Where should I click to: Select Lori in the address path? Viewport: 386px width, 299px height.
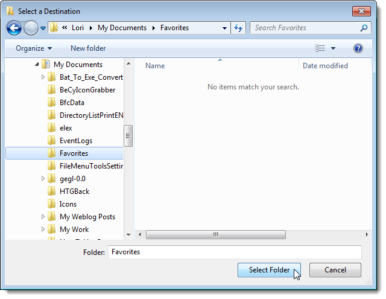pyautogui.click(x=78, y=28)
